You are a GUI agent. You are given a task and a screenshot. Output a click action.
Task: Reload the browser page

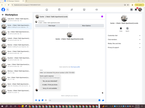coord(8,5)
